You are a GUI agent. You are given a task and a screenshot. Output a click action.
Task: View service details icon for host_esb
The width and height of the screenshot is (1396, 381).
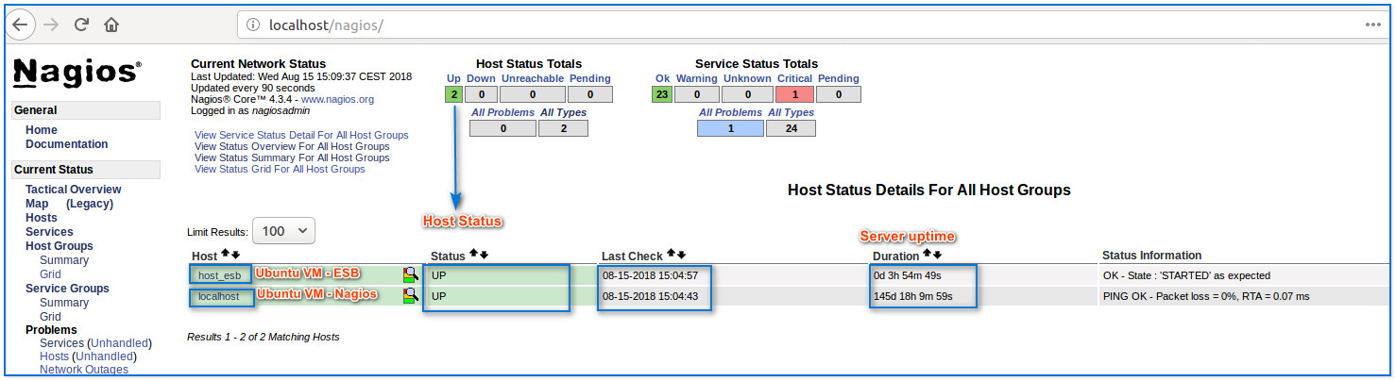point(410,275)
